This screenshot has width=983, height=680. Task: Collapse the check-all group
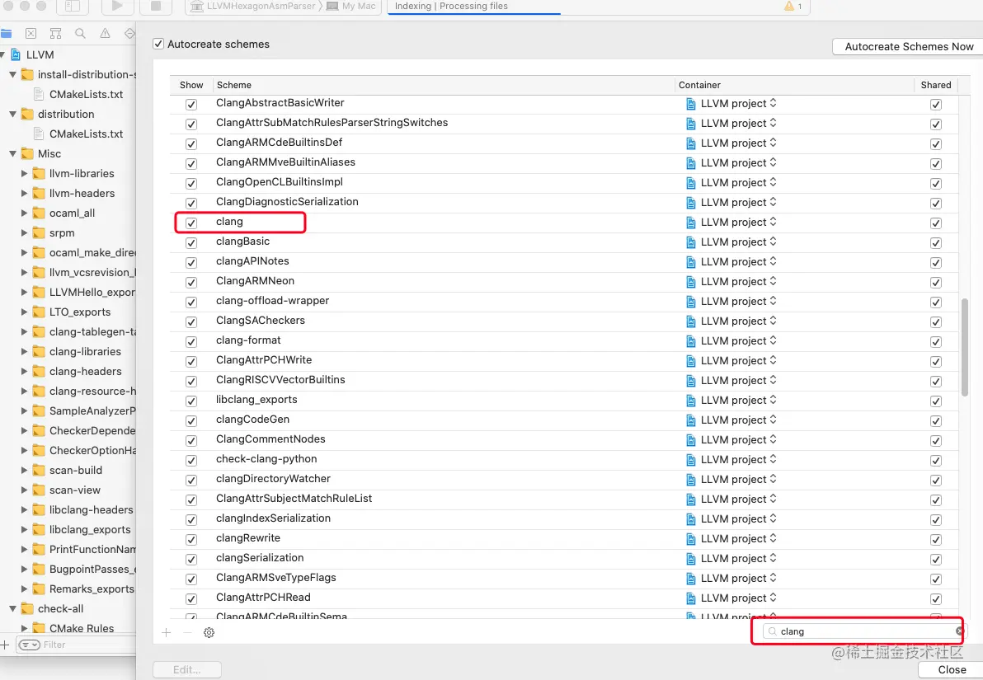click(x=12, y=608)
